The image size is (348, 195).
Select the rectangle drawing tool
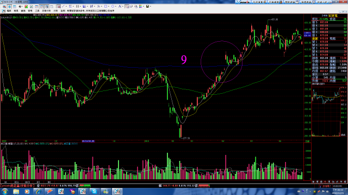point(105,6)
